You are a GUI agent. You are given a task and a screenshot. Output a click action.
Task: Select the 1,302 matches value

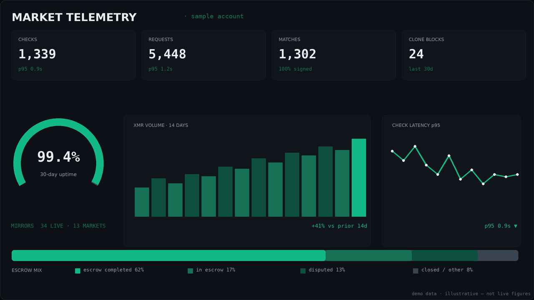[x=297, y=54]
